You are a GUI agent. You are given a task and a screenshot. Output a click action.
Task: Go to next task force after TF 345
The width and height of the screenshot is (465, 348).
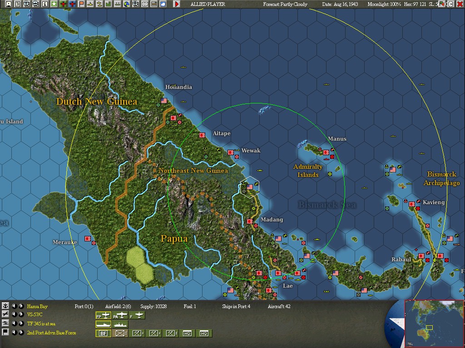coord(21,323)
